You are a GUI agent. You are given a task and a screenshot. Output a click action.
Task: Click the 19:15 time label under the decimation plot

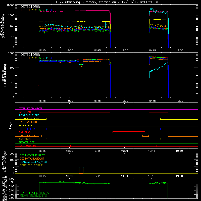152,176
